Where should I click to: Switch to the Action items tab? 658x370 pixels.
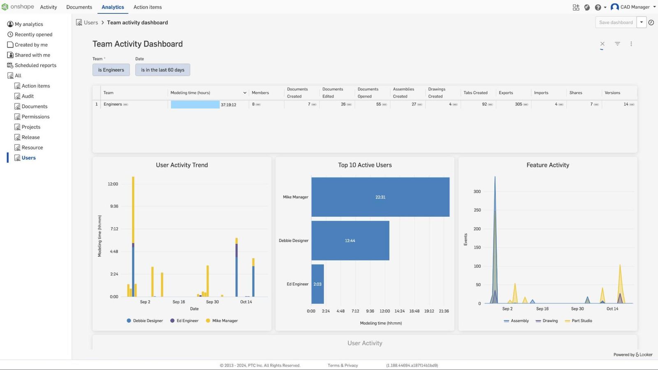(147, 7)
